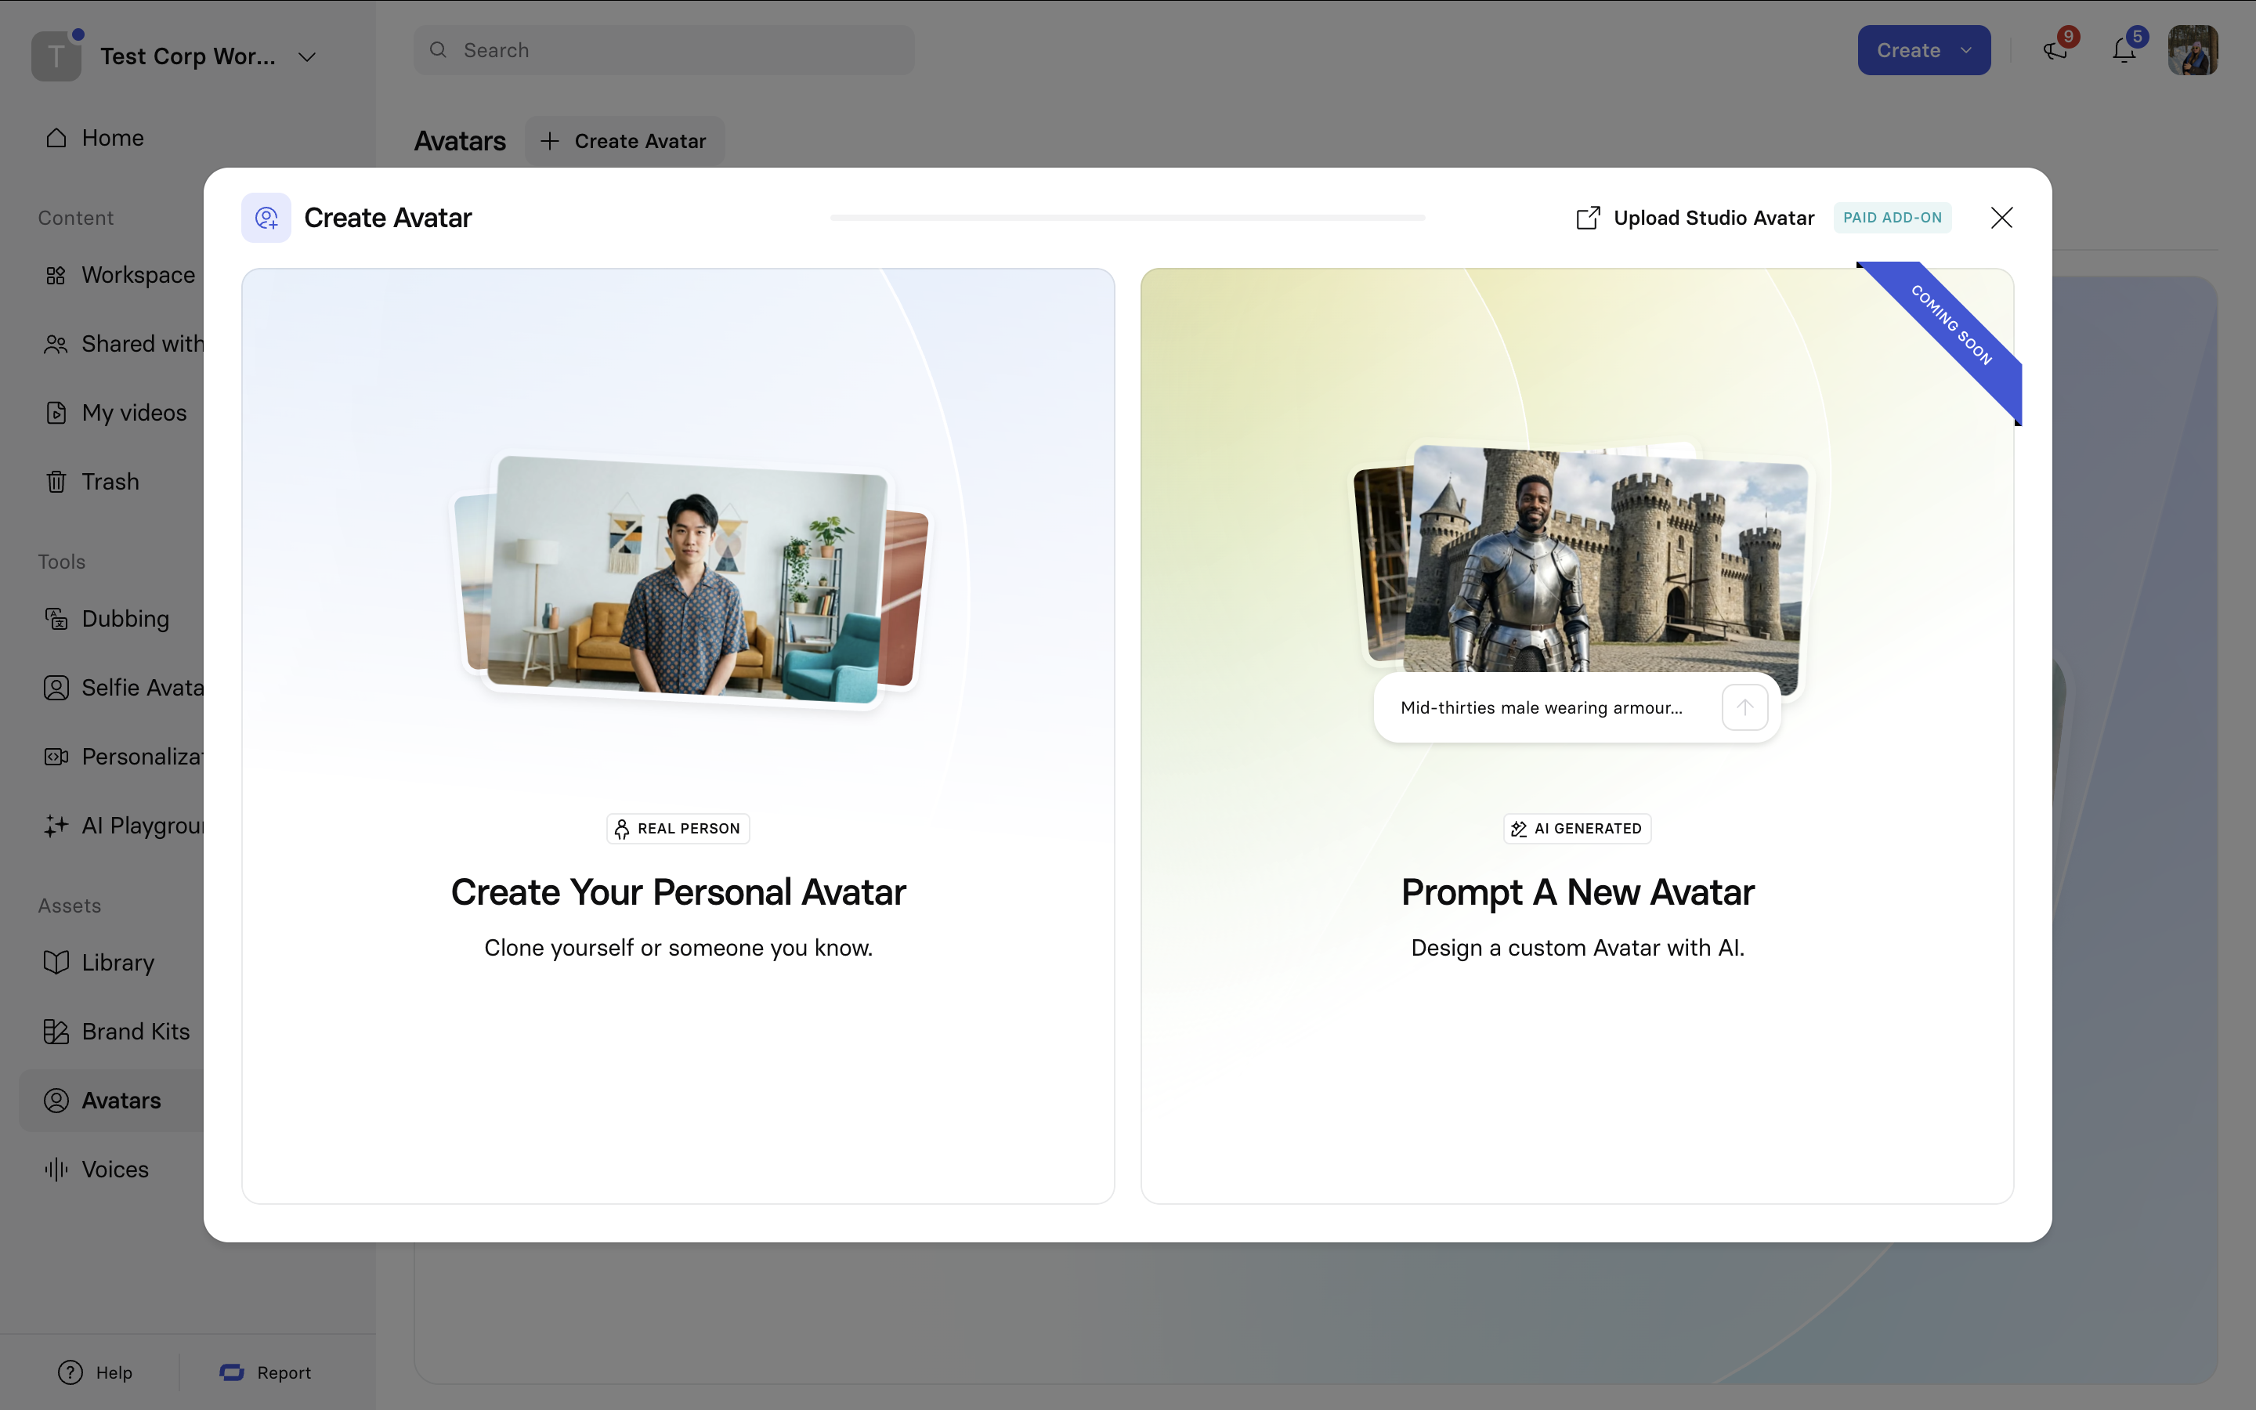2256x1410 pixels.
Task: Open Brand Kits from the sidebar
Action: (x=136, y=1032)
